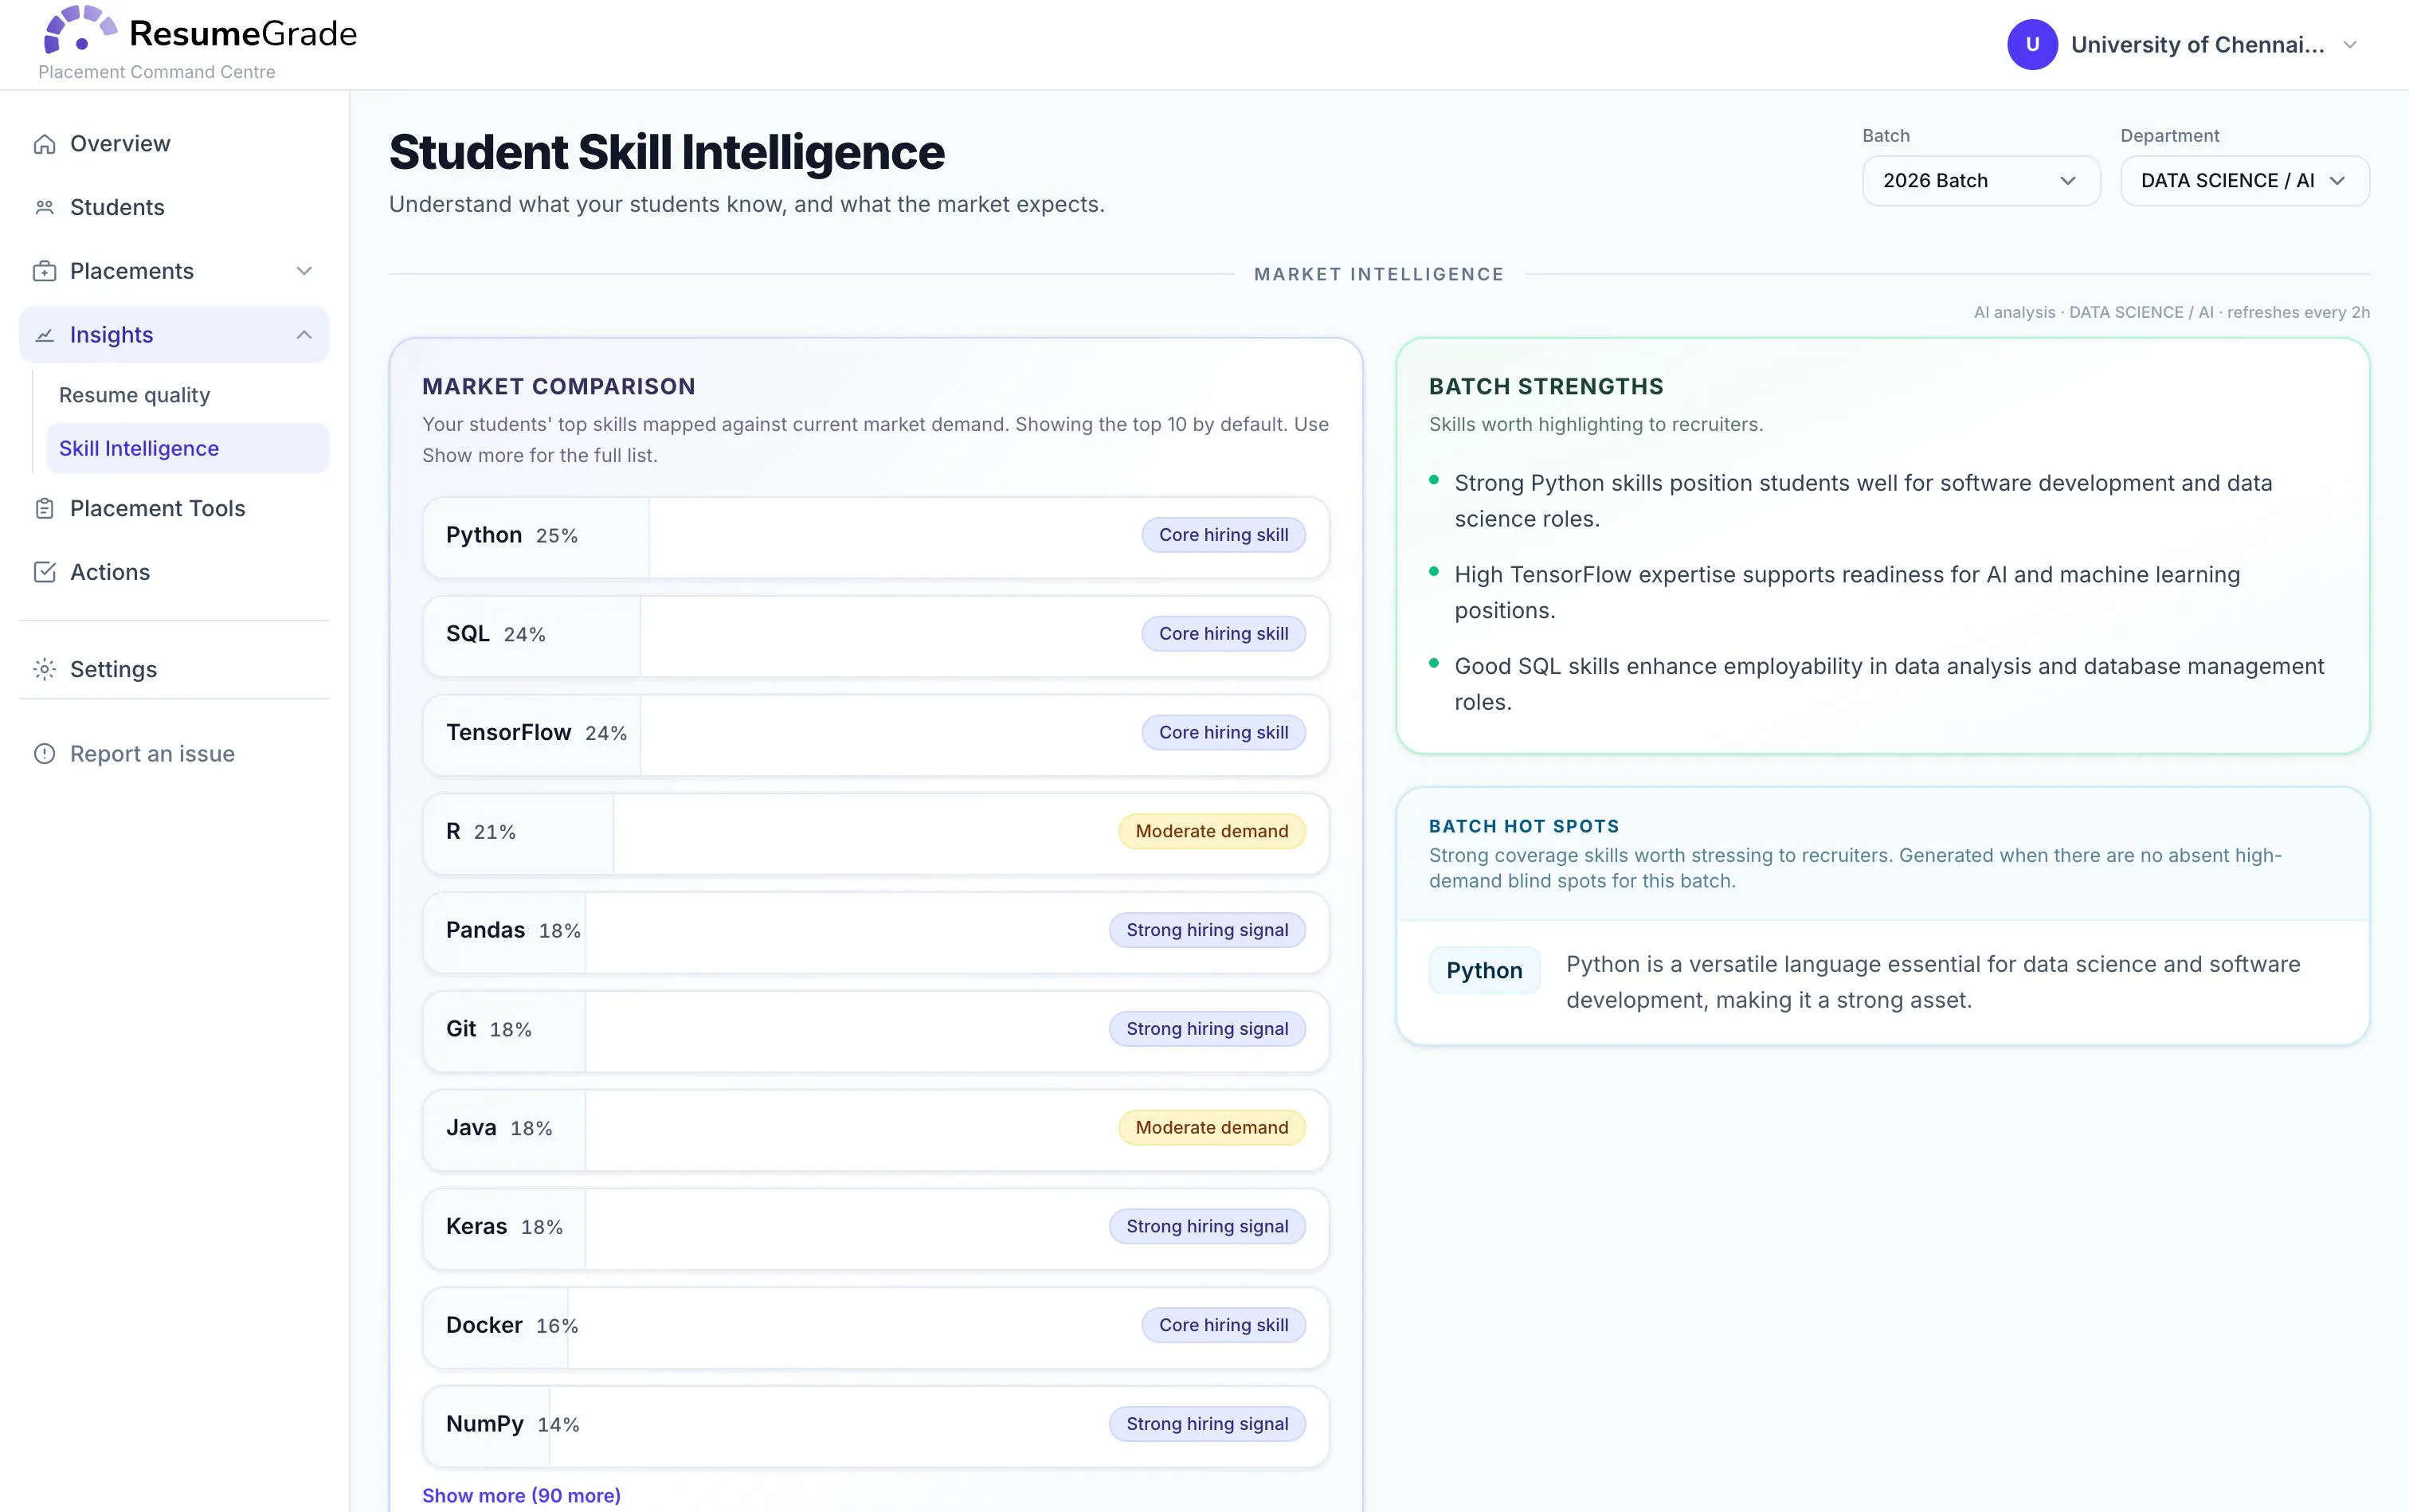The width and height of the screenshot is (2409, 1512).
Task: Click the Strong Python skills bullet point
Action: click(1863, 501)
